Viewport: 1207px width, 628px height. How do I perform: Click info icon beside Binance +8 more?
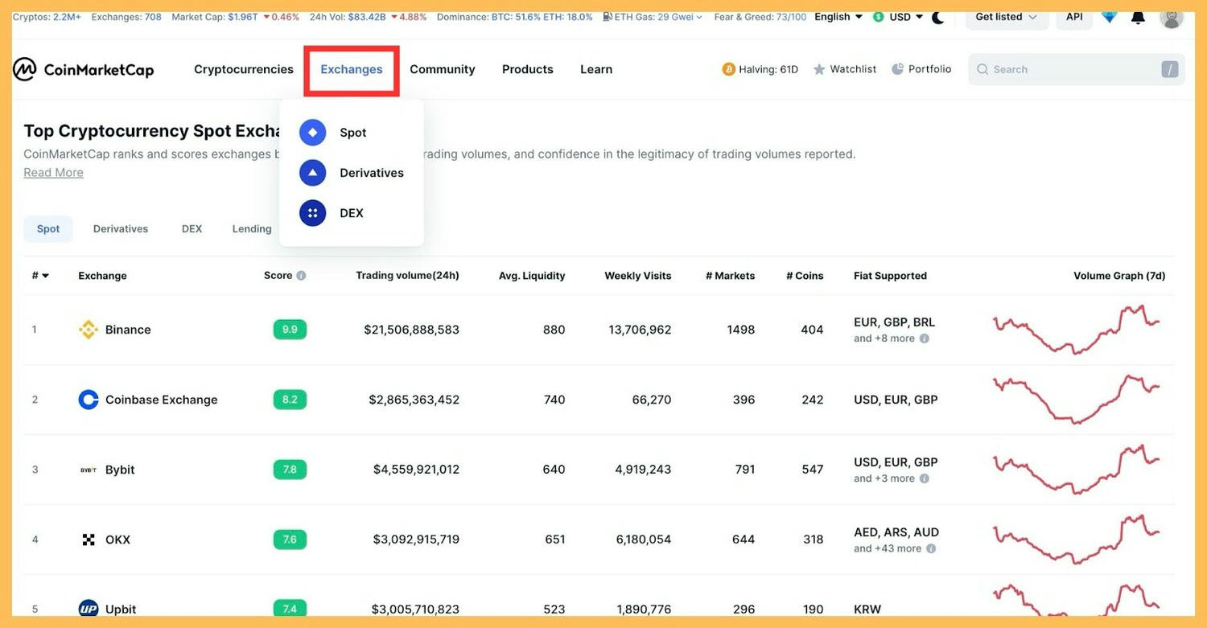coord(925,339)
